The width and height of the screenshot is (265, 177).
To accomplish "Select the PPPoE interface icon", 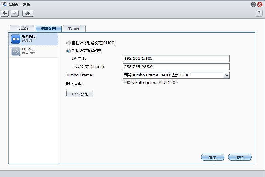I will [15, 51].
